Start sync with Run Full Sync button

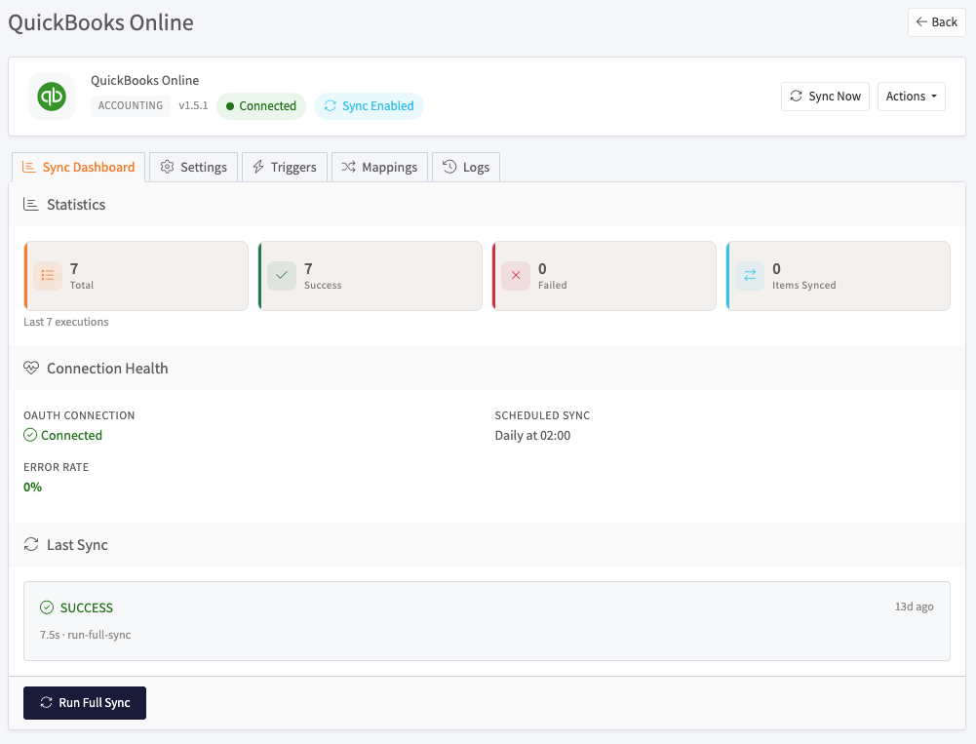click(x=85, y=703)
